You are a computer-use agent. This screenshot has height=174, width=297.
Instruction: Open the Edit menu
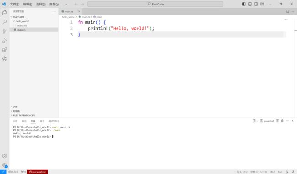pyautogui.click(x=27, y=4)
